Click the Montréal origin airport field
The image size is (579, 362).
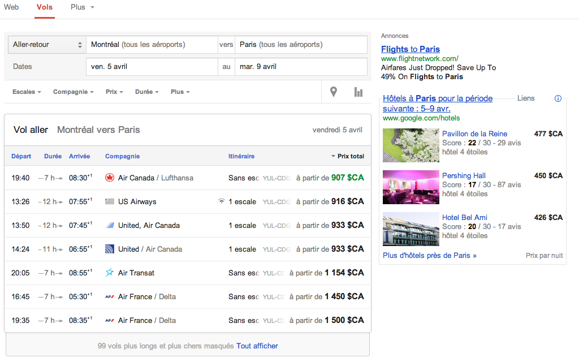pyautogui.click(x=152, y=45)
